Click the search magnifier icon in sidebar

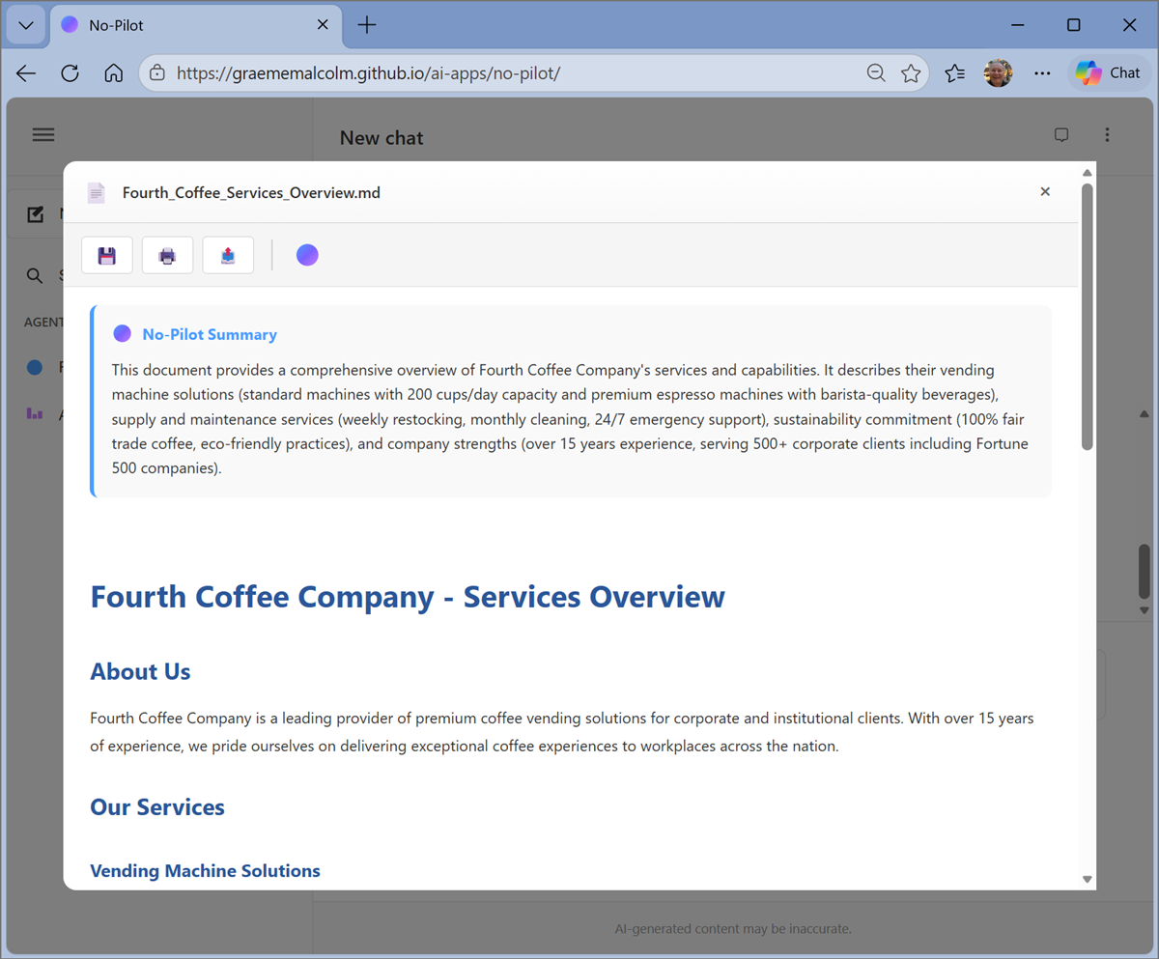click(x=35, y=276)
